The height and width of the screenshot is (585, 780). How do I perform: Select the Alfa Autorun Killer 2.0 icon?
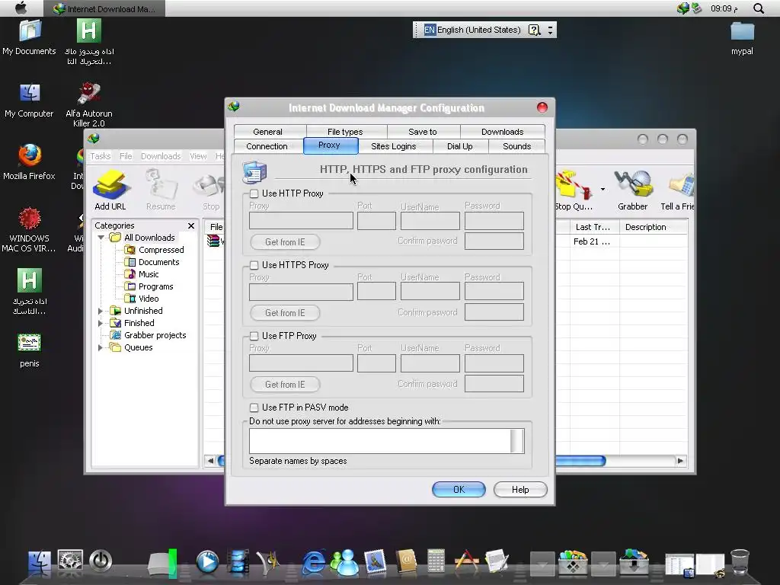[89, 104]
